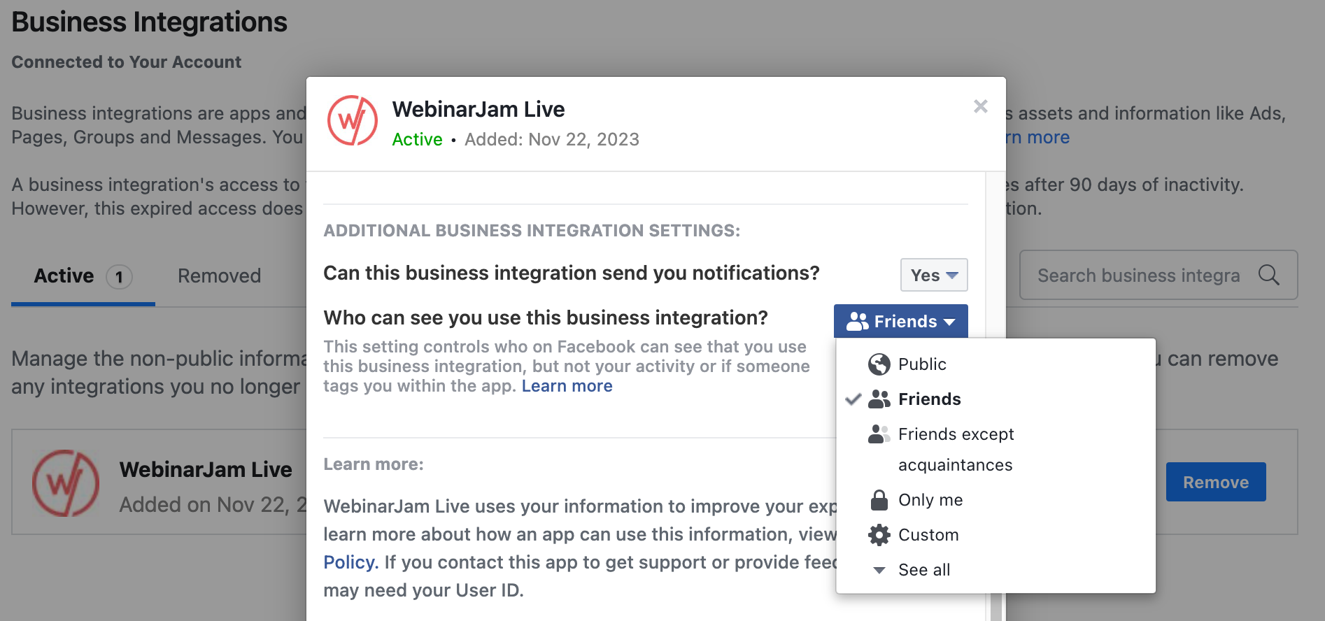Remove the WebinarJam Live integration

(x=1216, y=482)
